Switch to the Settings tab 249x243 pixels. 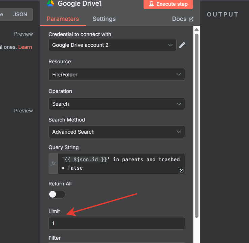point(104,19)
